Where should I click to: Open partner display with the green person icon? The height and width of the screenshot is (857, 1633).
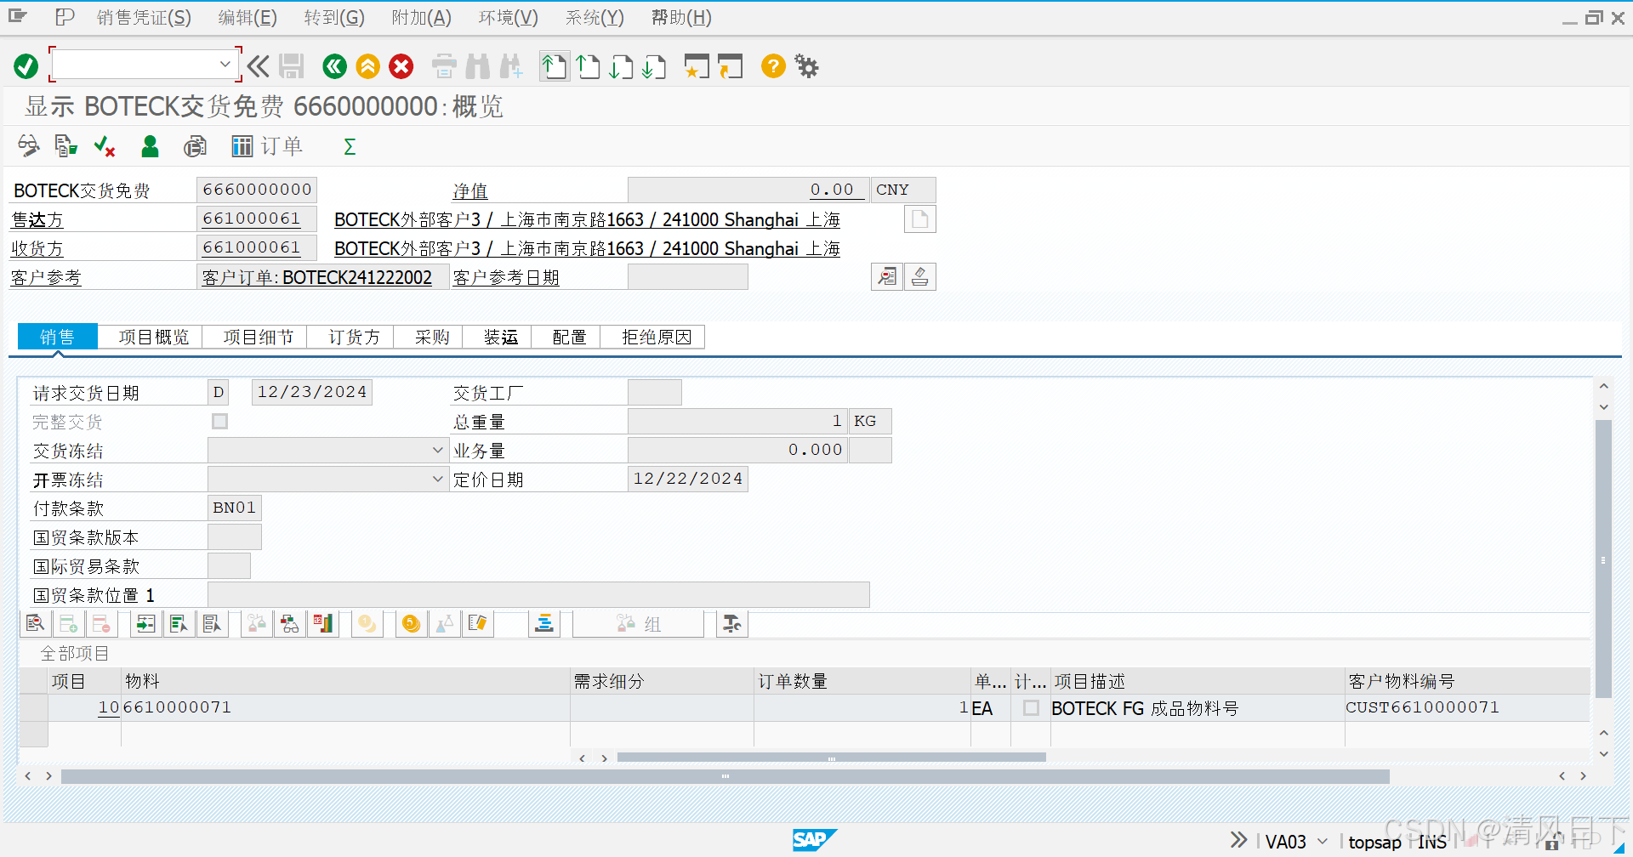click(150, 146)
